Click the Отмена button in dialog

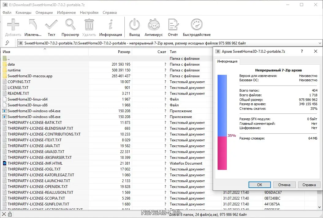point(284,185)
